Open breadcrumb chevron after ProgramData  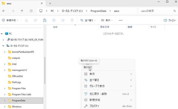coord(110,11)
